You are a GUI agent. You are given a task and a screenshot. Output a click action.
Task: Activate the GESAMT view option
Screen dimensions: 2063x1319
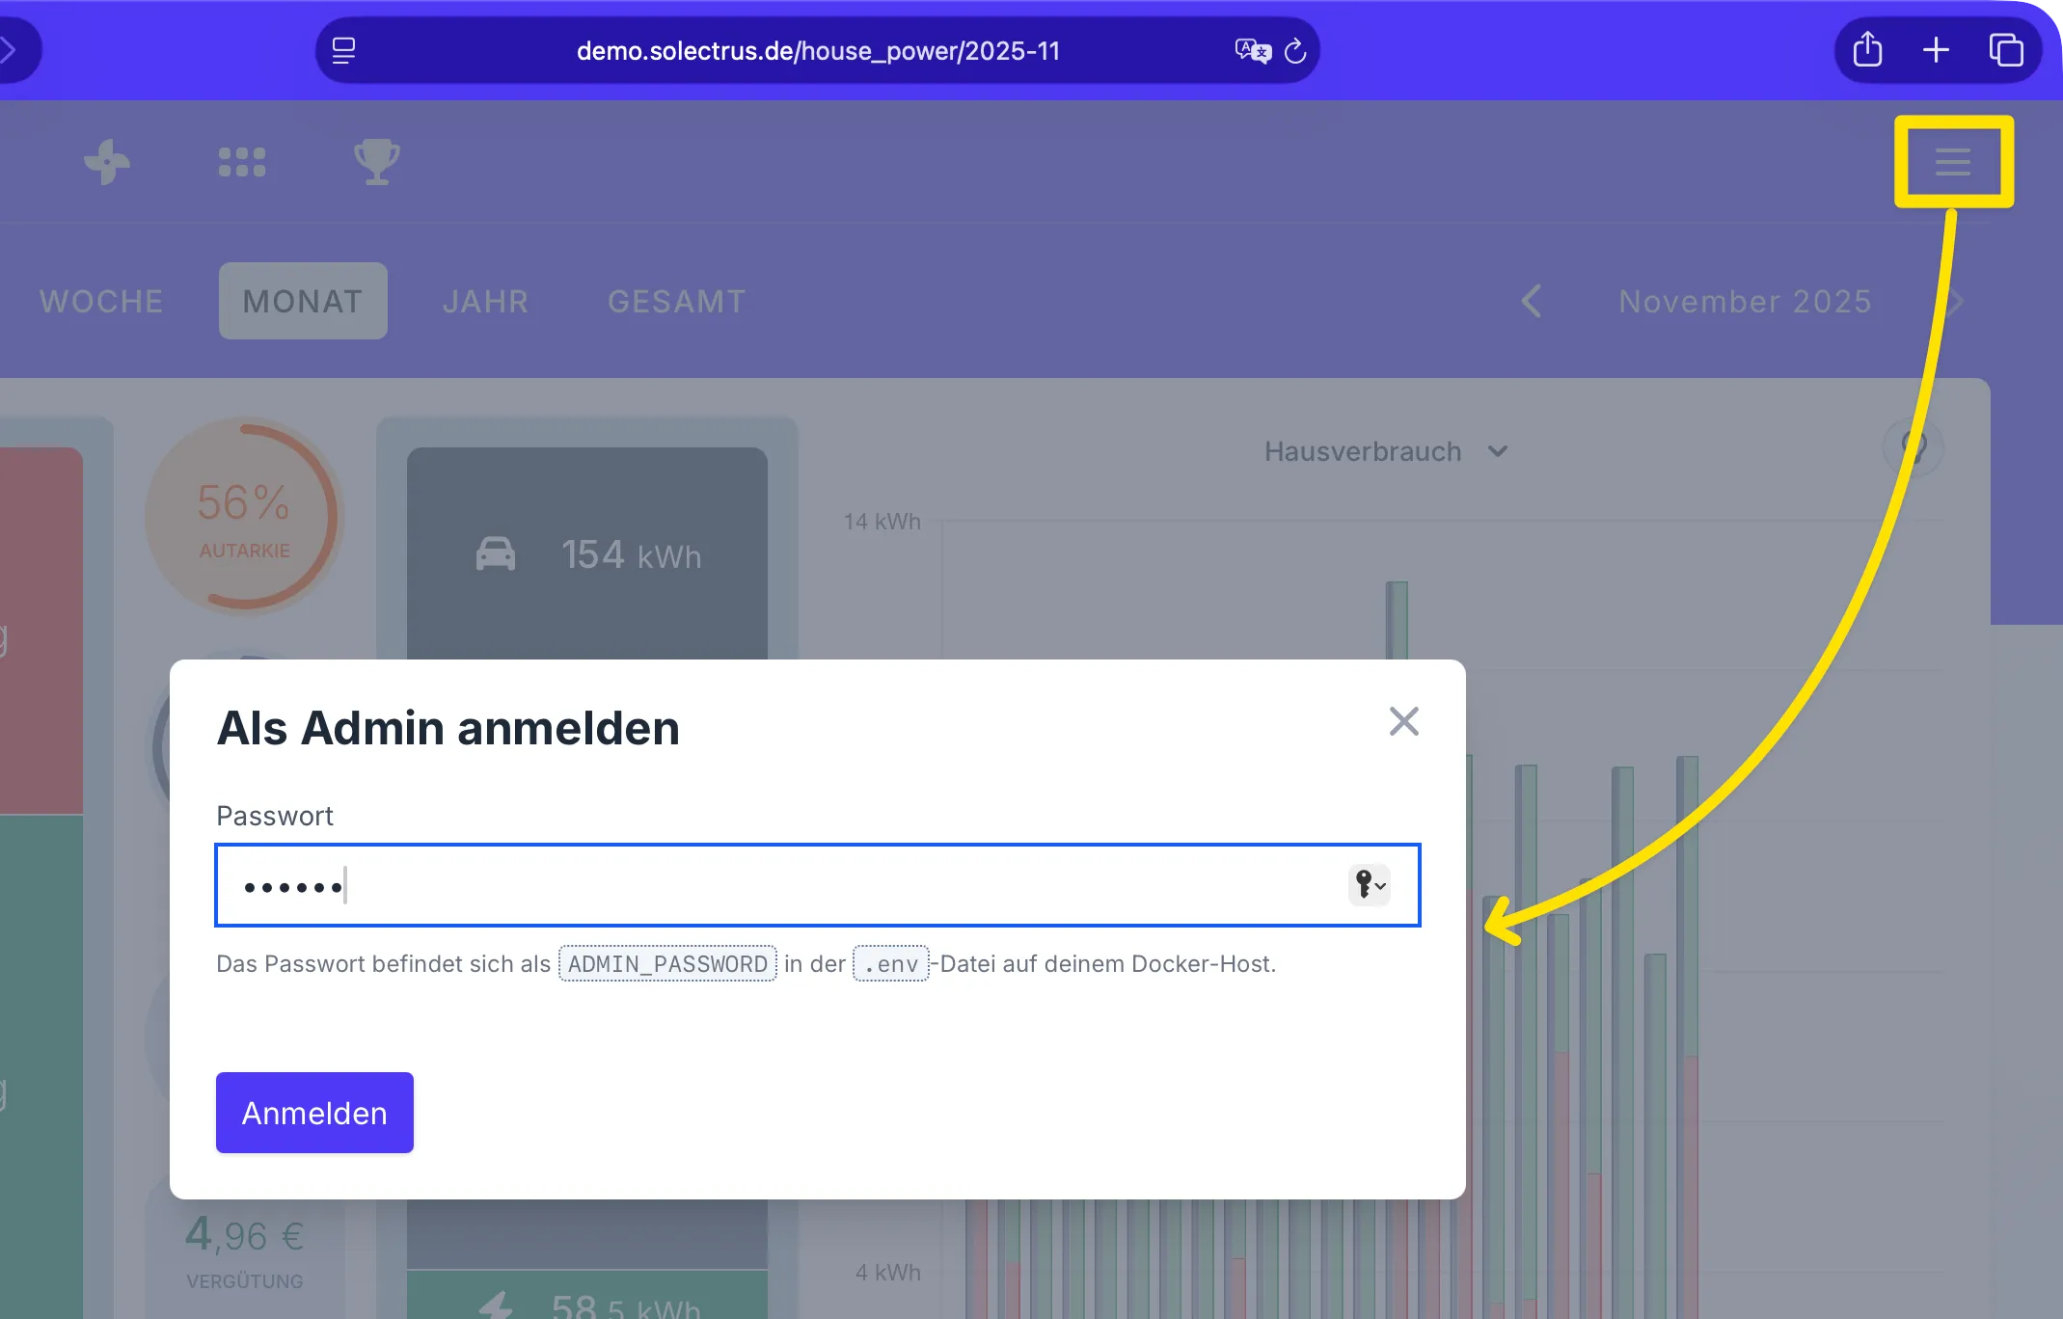click(675, 301)
